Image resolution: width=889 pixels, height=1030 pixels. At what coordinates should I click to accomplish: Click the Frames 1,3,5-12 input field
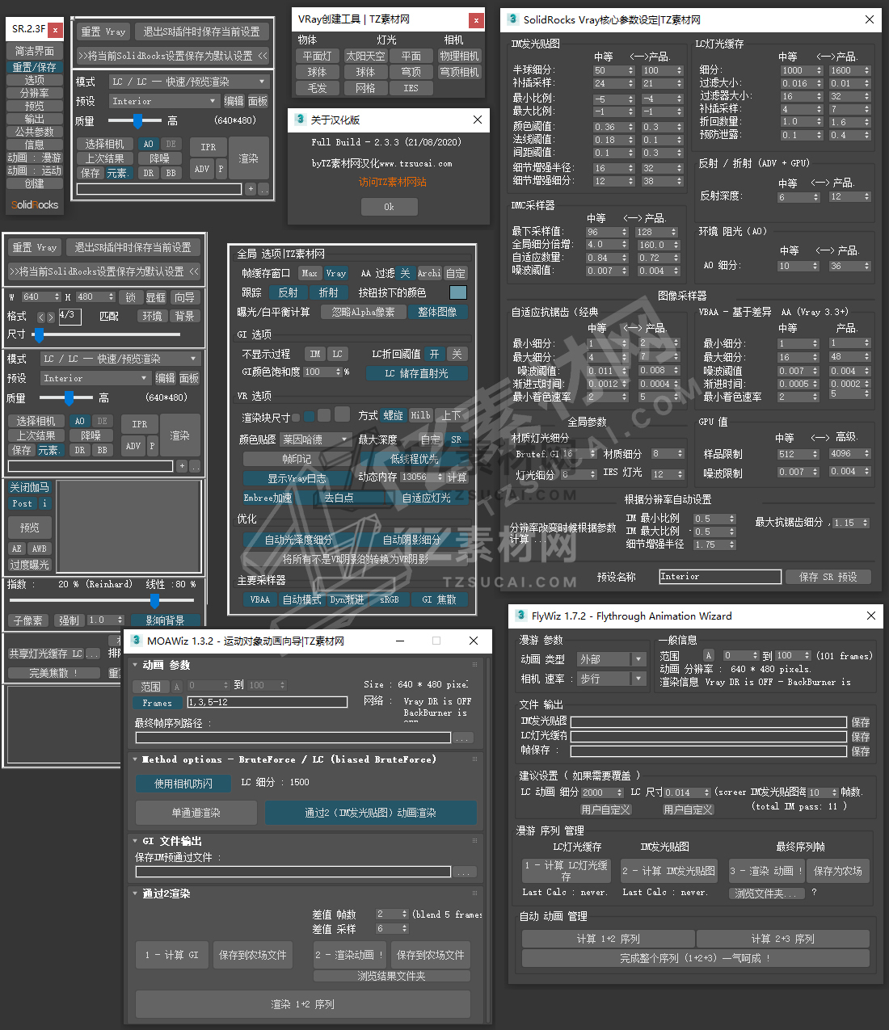[x=268, y=702]
